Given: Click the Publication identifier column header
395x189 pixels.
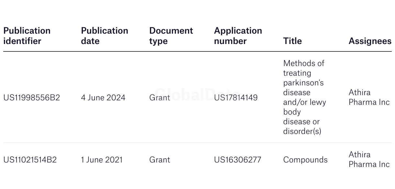Looking at the screenshot, I should click(27, 36).
